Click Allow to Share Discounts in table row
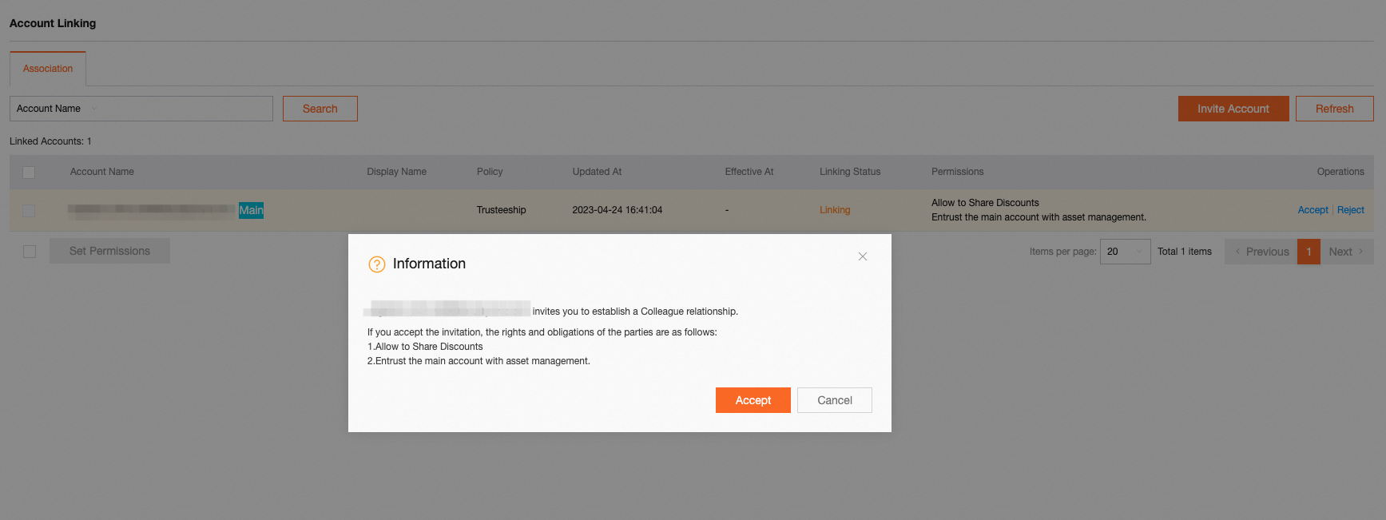 [985, 203]
